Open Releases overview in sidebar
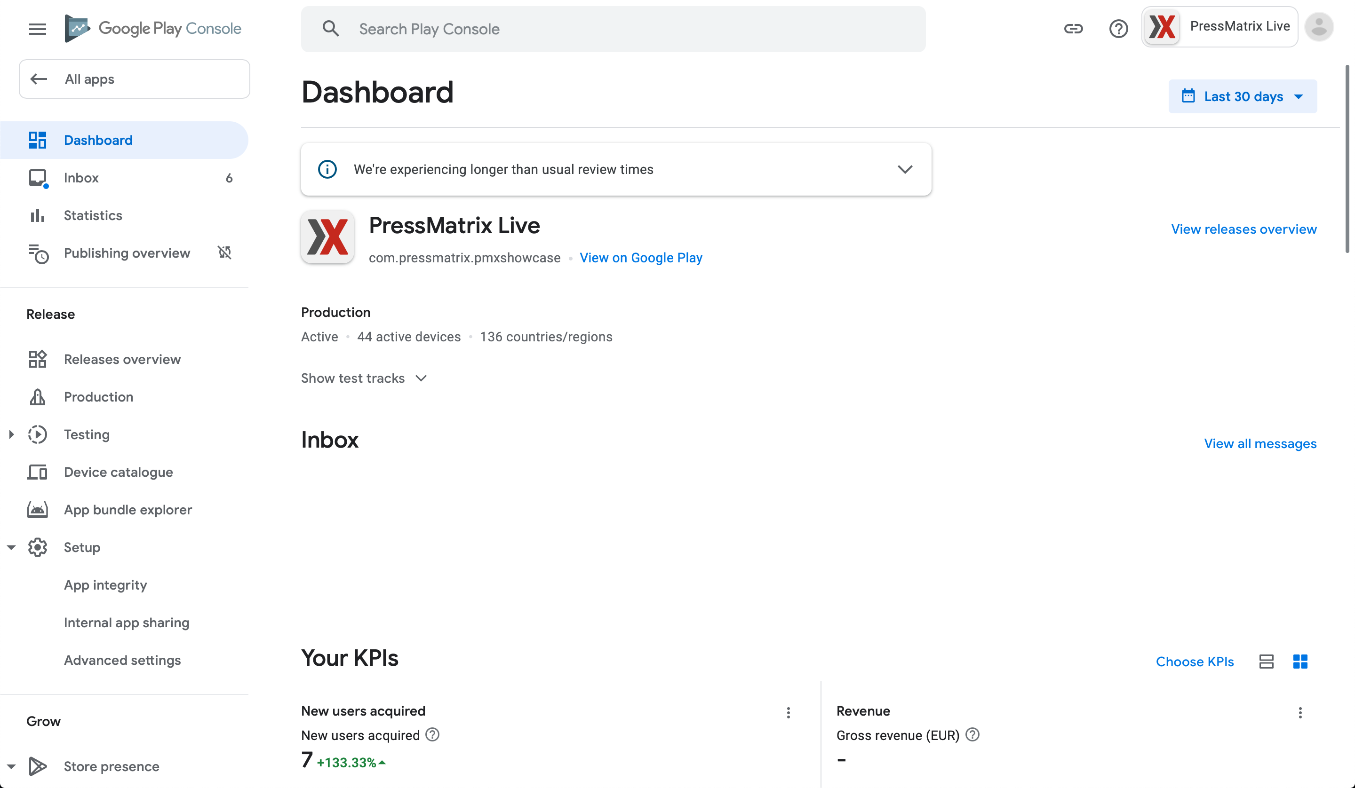Image resolution: width=1355 pixels, height=788 pixels. click(x=124, y=359)
